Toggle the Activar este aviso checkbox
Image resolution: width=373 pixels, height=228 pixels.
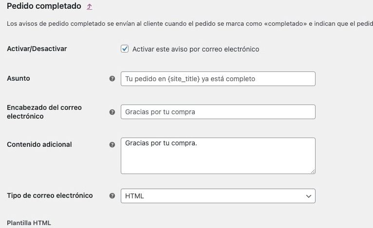click(125, 49)
